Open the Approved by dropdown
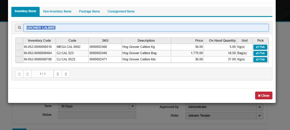Screen dimensions: 290x130 tap(259, 107)
